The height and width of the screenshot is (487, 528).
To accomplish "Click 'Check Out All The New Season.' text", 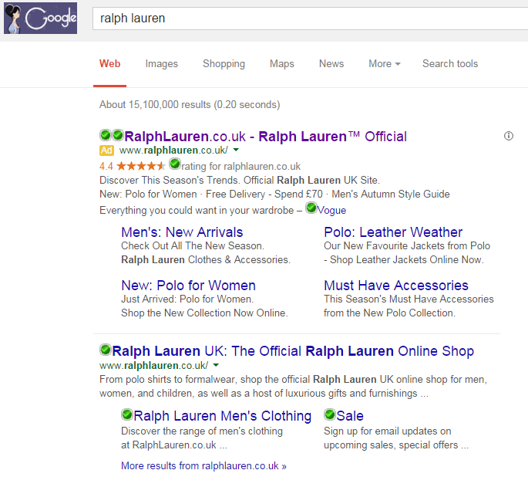I will pyautogui.click(x=193, y=245).
